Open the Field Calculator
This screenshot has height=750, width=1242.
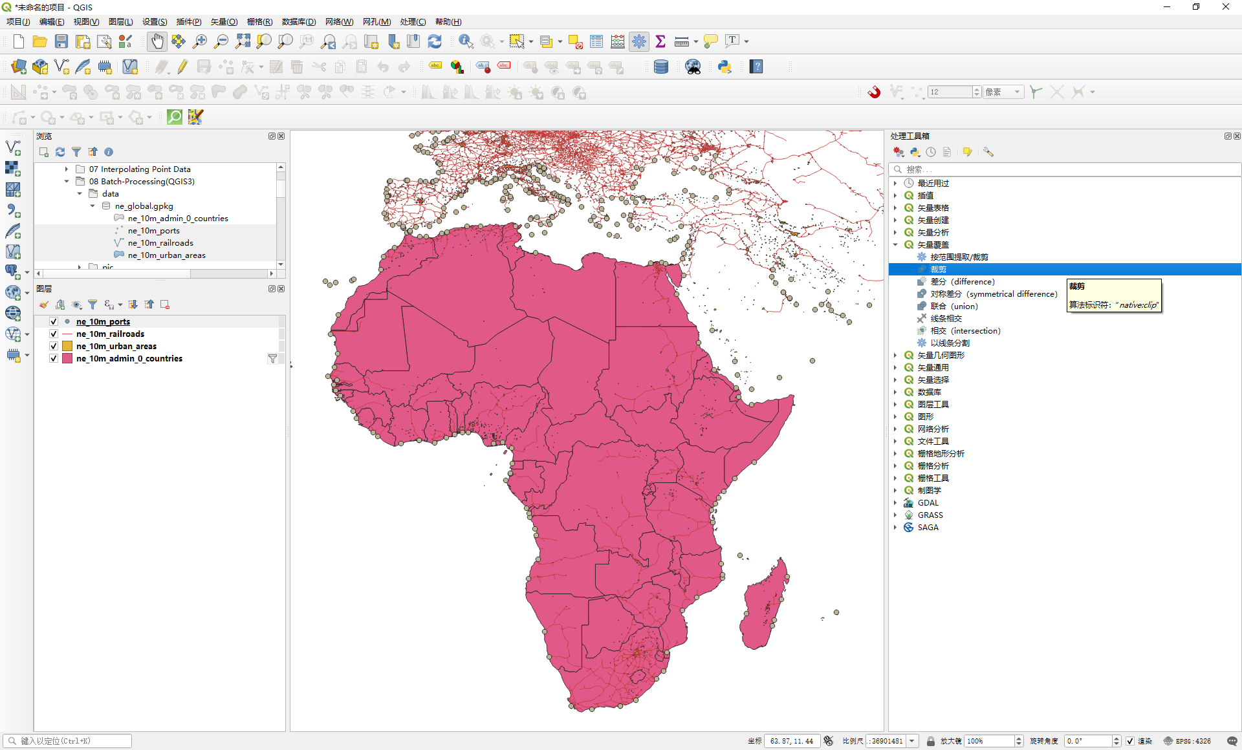coord(618,41)
